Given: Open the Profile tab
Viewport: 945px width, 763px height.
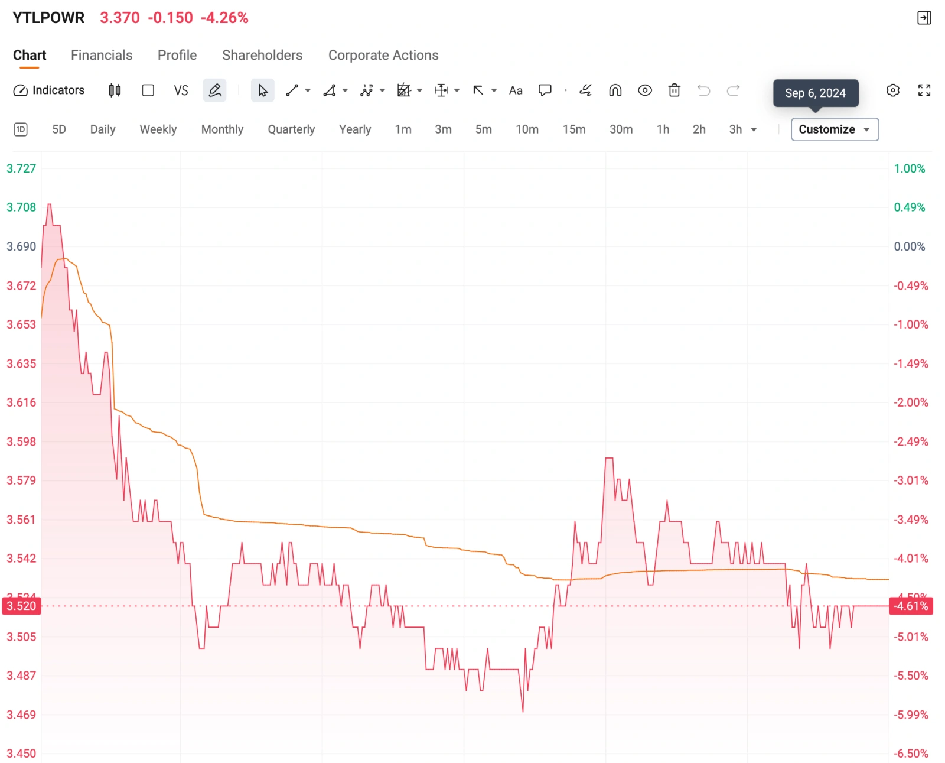Looking at the screenshot, I should point(177,55).
